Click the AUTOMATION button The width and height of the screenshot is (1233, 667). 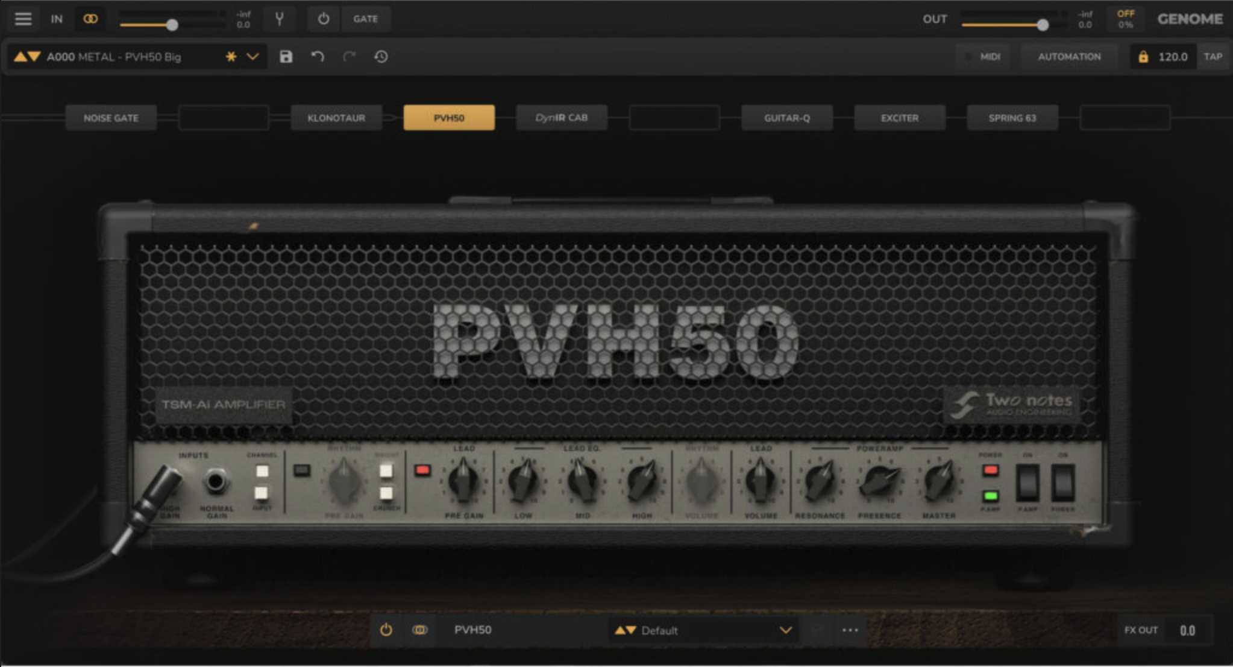point(1069,57)
